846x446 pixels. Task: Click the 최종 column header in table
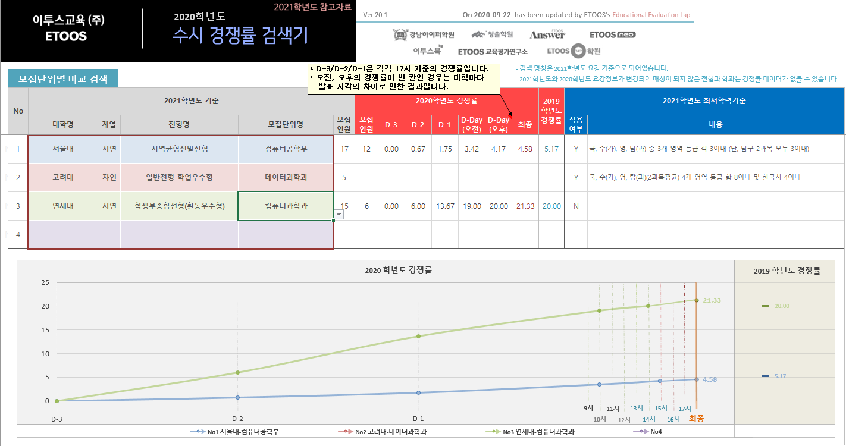click(525, 124)
